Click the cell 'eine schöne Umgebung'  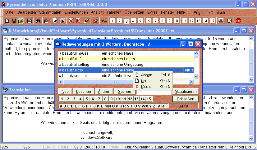[142, 65]
